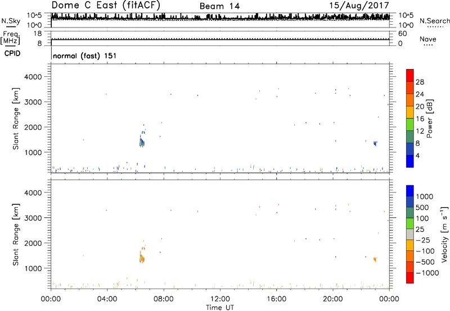Click the blue echo cluster near 23:00 in the power panel
This screenshot has height=311, width=450.
tap(375, 143)
